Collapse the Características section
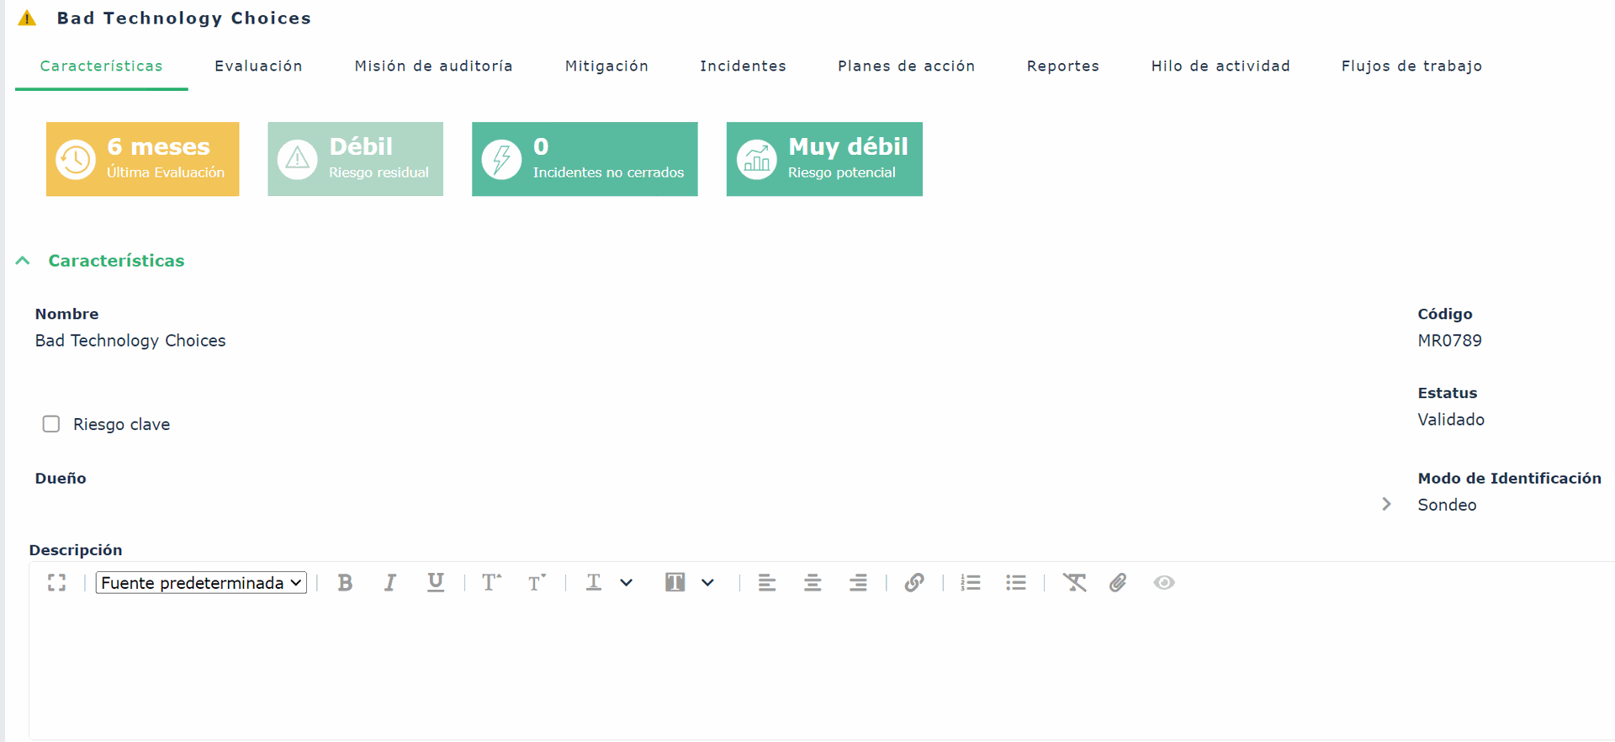The image size is (1615, 742). coord(23,261)
